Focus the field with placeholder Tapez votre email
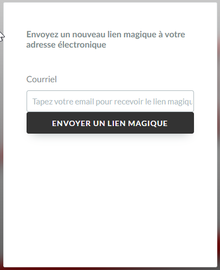220x270 pixels. [110, 101]
